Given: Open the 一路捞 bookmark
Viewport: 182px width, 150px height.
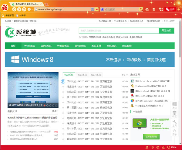Looking at the screenshot, I should (21, 15).
